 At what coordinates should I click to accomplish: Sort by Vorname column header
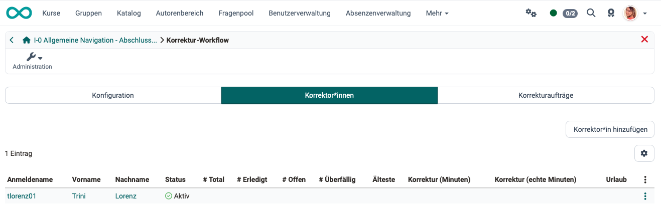coord(86,179)
